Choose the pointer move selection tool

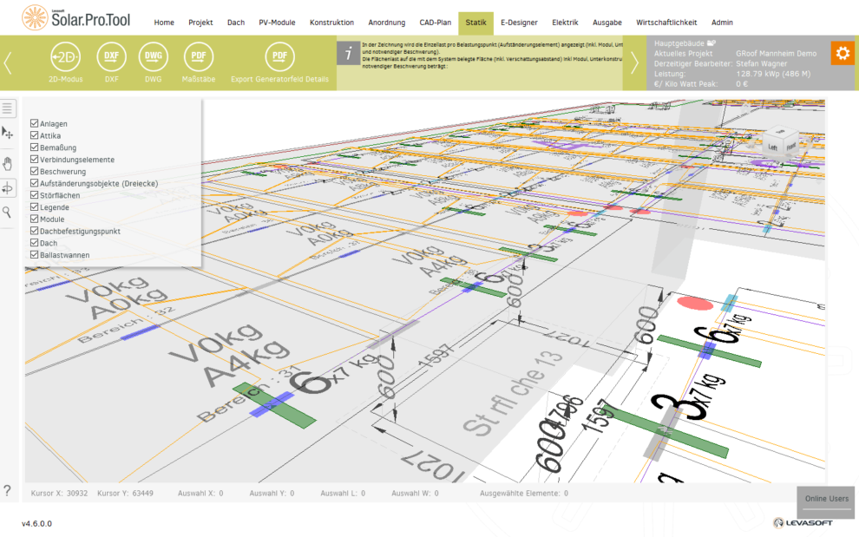pyautogui.click(x=8, y=133)
